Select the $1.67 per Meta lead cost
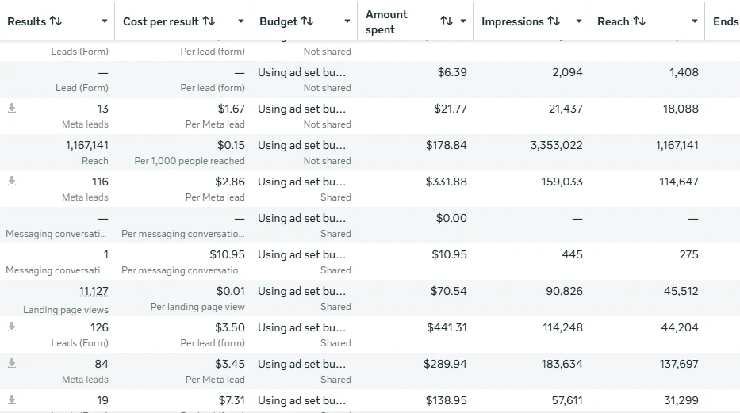Viewport: 740px width, 413px height. (232, 109)
